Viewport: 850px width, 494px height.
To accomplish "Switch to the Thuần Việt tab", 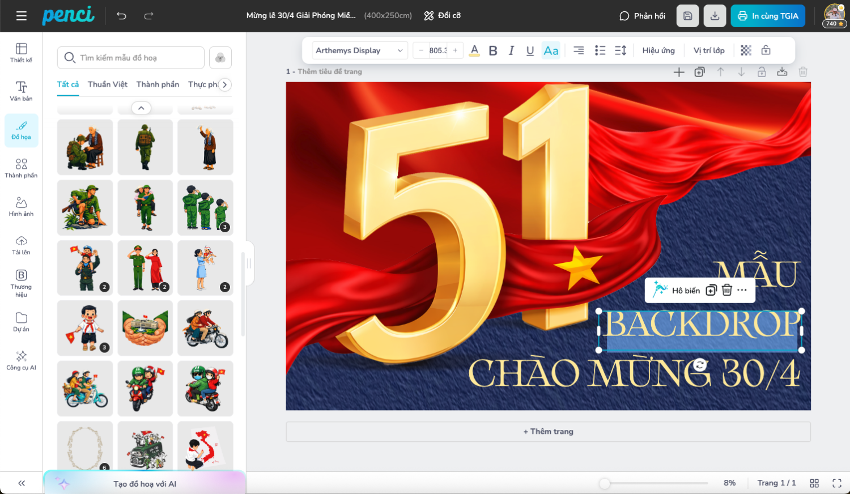I will (108, 84).
